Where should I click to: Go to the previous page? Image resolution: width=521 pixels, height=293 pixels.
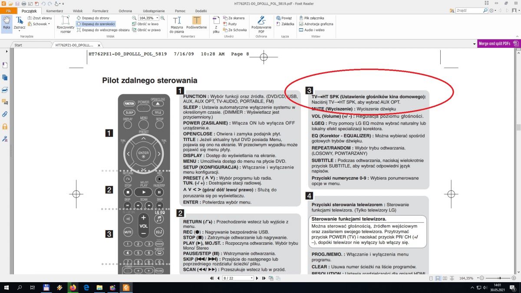[218, 278]
